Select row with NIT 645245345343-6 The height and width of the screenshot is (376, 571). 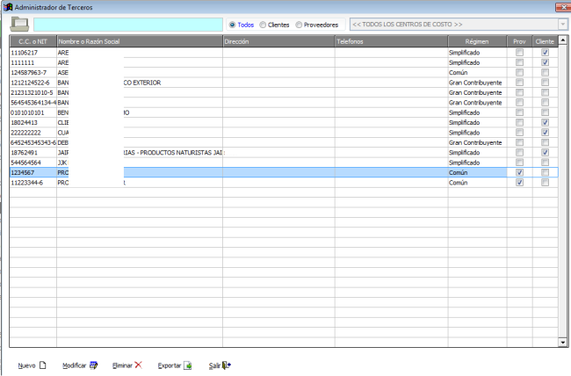pyautogui.click(x=284, y=142)
